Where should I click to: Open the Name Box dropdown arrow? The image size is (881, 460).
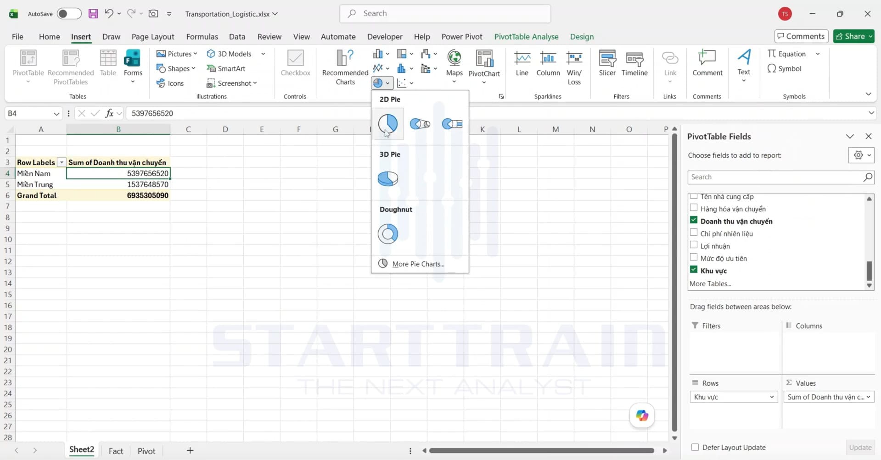tap(56, 113)
